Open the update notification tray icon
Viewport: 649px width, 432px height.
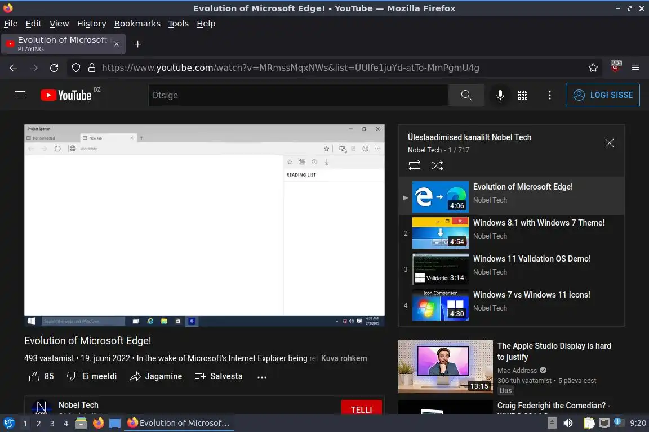click(617, 422)
